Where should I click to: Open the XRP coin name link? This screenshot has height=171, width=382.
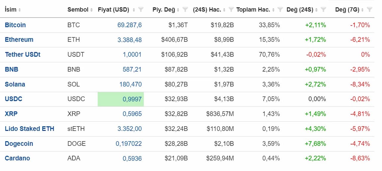[11, 114]
